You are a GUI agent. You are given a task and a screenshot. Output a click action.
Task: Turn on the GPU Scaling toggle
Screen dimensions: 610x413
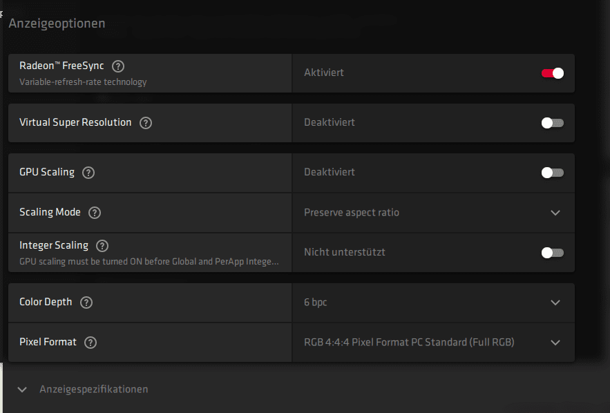pyautogui.click(x=552, y=173)
